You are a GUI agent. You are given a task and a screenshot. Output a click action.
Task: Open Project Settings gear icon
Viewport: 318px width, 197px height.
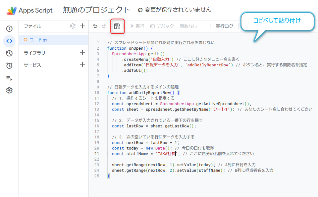[9, 90]
